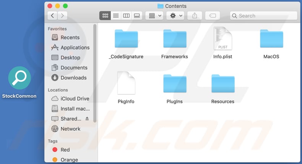Click the Share toolbar button
302x164 pixels.
pos(195,16)
